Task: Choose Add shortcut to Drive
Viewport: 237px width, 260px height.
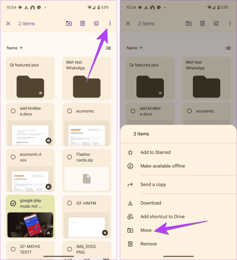Action: pyautogui.click(x=179, y=216)
